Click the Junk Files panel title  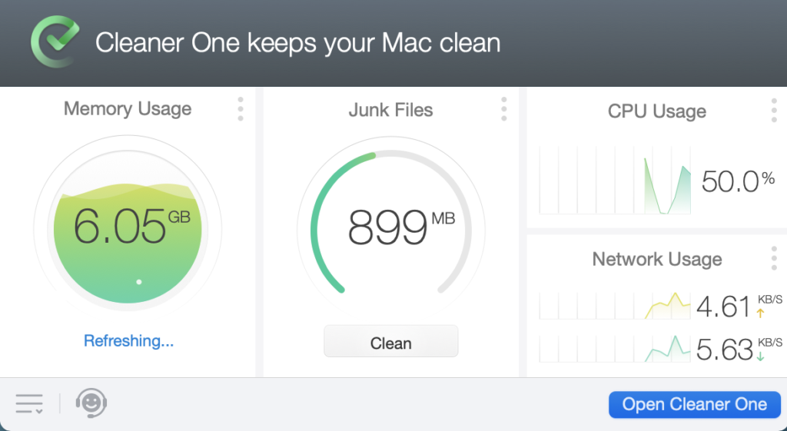(390, 110)
